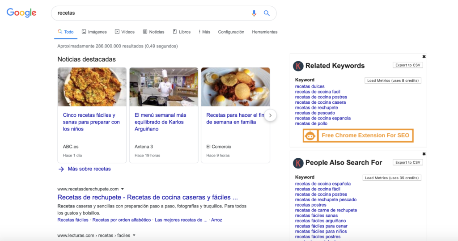The image size is (458, 241).
Task: Click related keyword recetas de cocina postres
Action: 321,97
